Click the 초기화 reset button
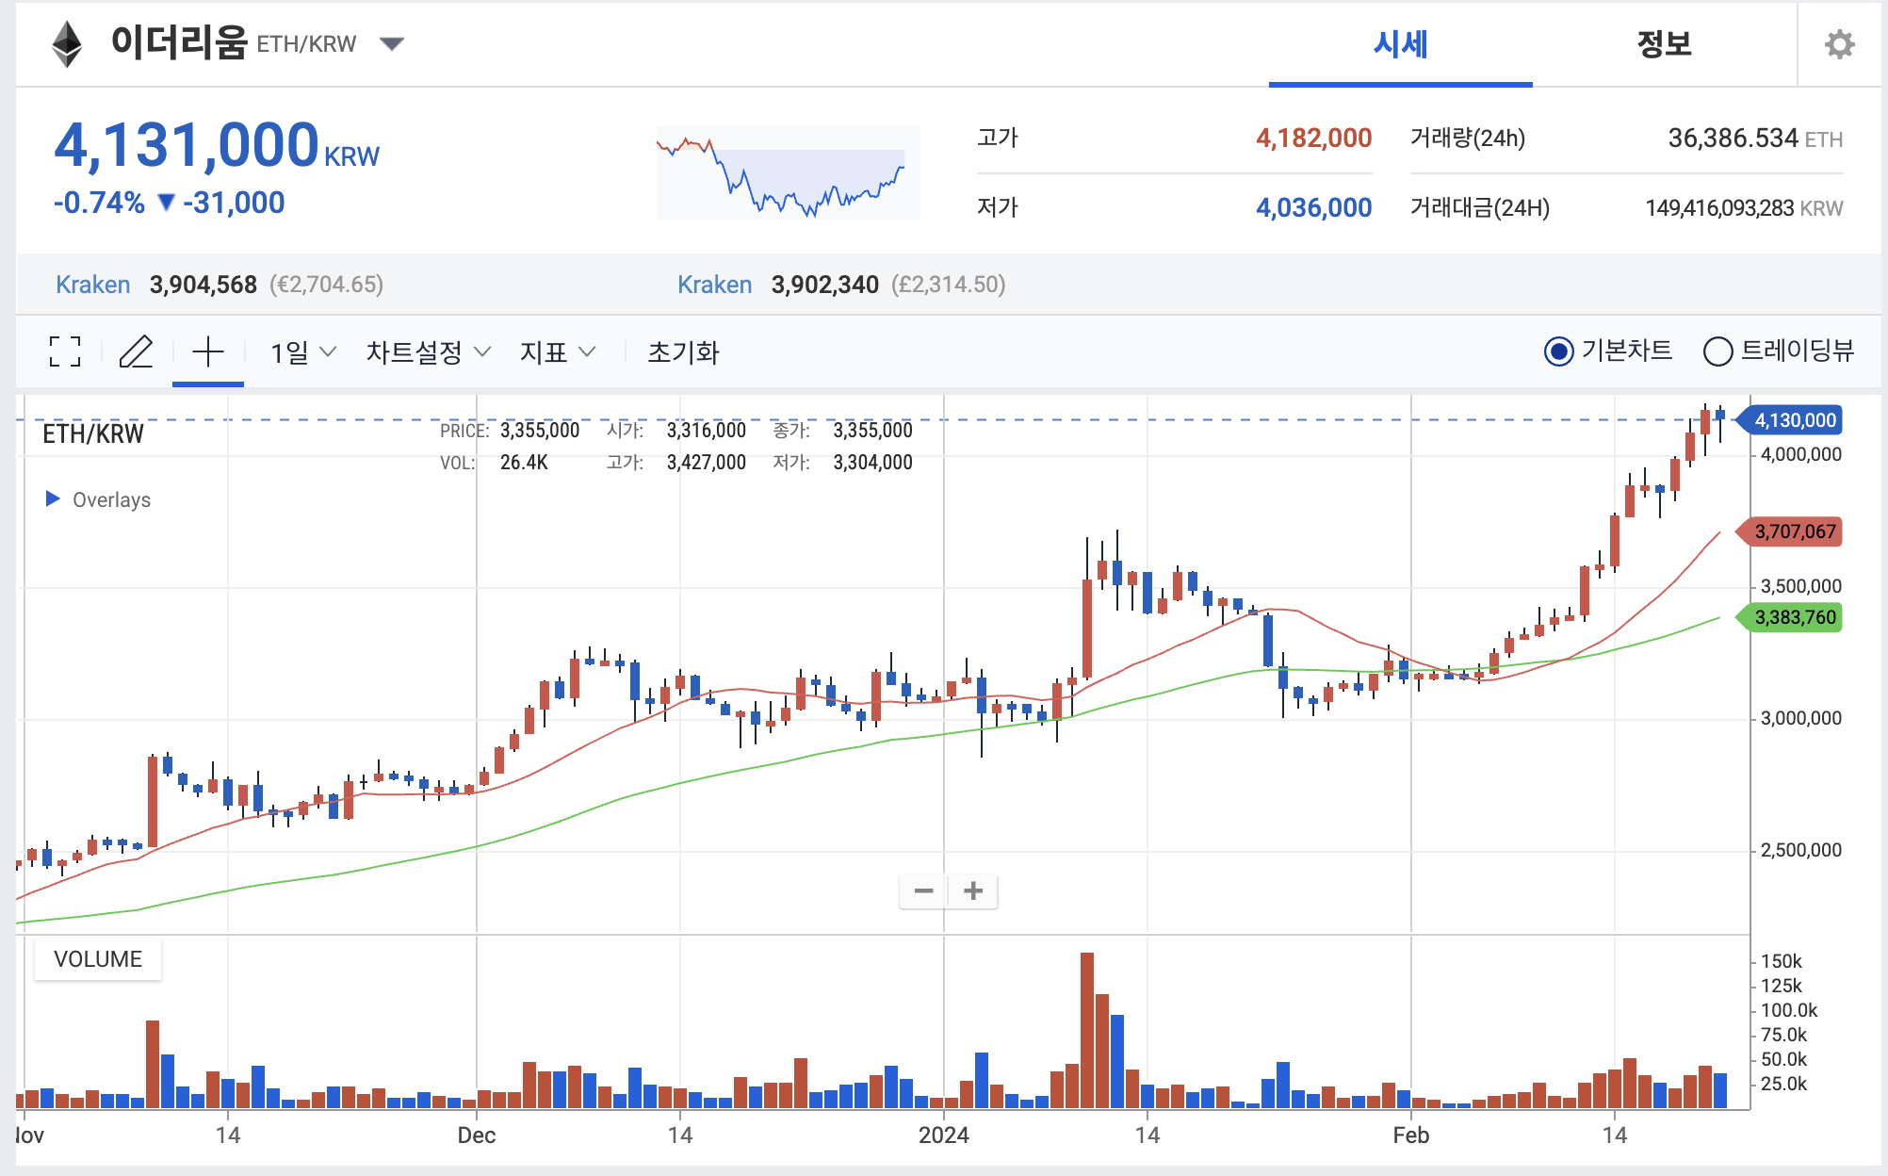 click(x=683, y=352)
